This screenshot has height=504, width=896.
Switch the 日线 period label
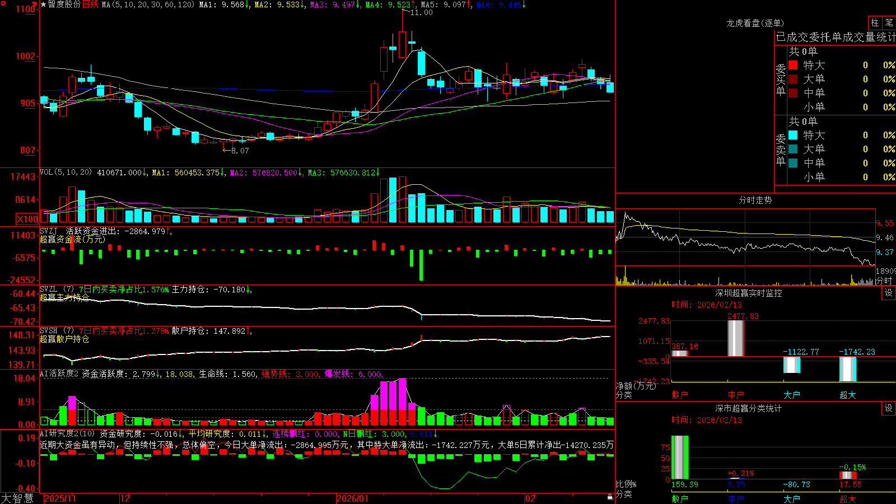[90, 4]
